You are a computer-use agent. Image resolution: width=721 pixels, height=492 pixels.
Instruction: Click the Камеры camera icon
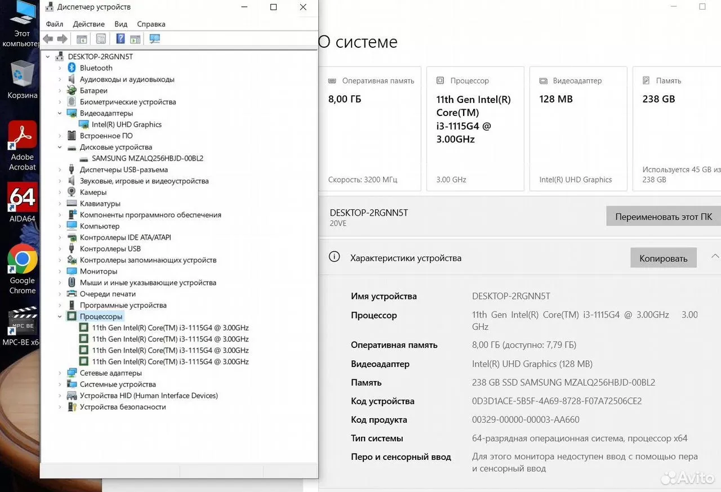click(72, 192)
